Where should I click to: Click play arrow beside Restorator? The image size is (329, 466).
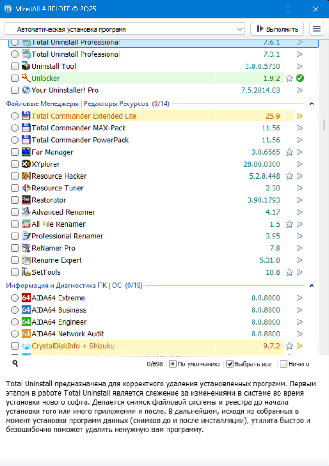[x=300, y=200]
